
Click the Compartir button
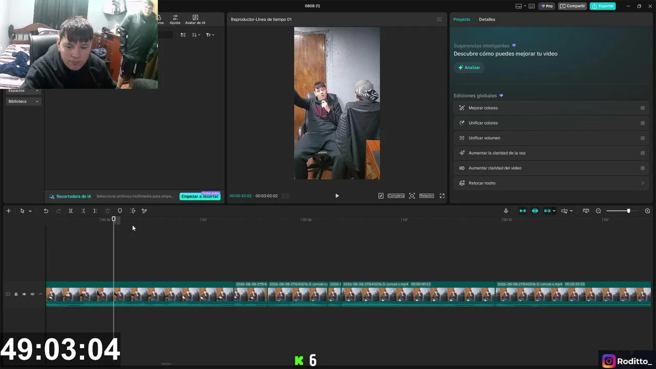point(572,6)
